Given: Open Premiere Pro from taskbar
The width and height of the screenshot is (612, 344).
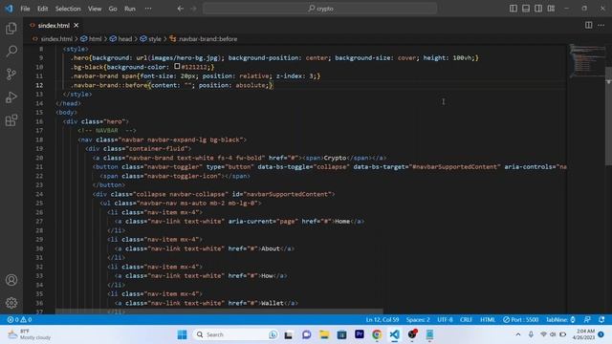Looking at the screenshot, I should (x=360, y=334).
